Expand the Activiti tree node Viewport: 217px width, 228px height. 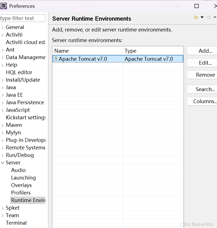pos(3,35)
